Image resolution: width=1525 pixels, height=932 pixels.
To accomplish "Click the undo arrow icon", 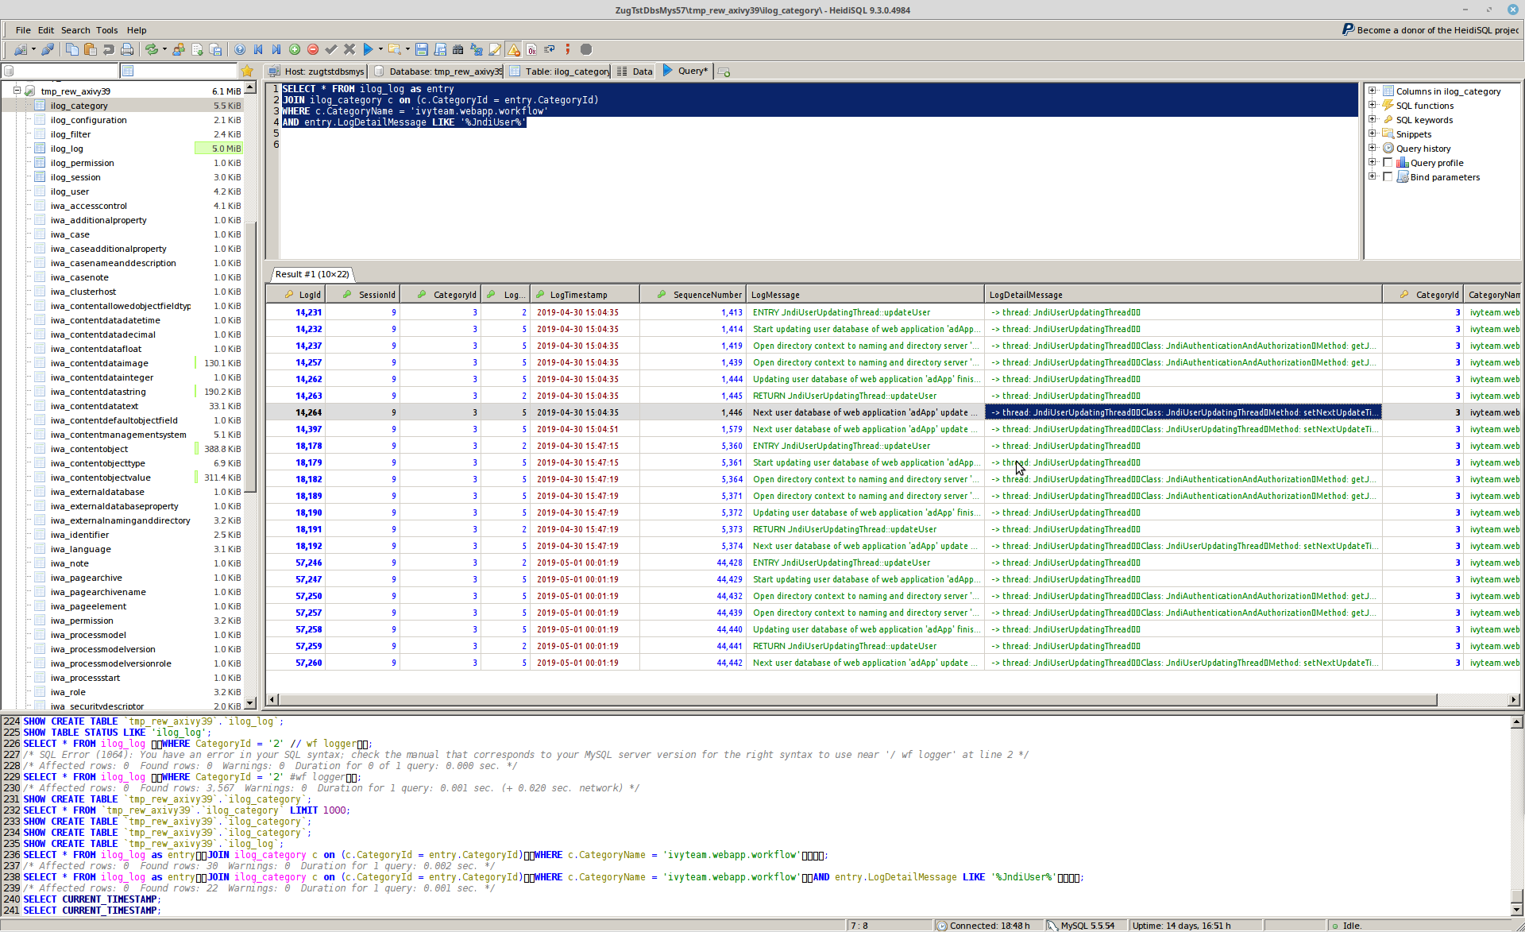I will 109,49.
